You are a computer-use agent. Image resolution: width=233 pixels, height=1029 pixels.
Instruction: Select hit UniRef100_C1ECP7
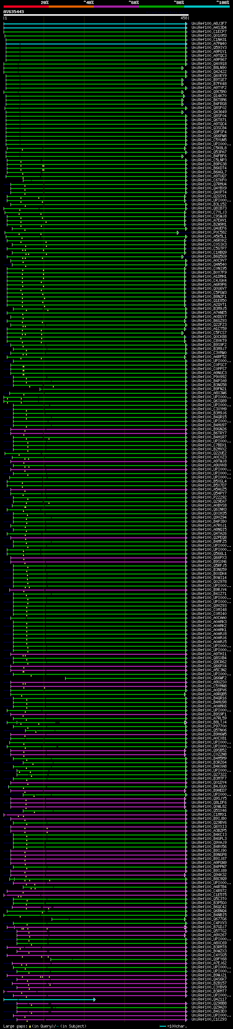209,31
